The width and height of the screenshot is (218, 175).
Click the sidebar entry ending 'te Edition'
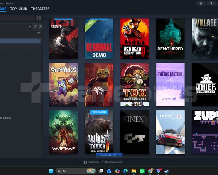point(5,118)
